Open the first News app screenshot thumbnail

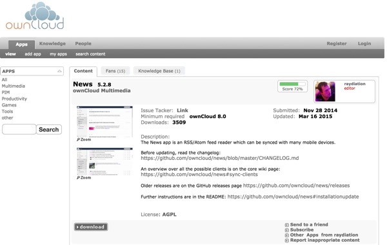tap(104, 122)
